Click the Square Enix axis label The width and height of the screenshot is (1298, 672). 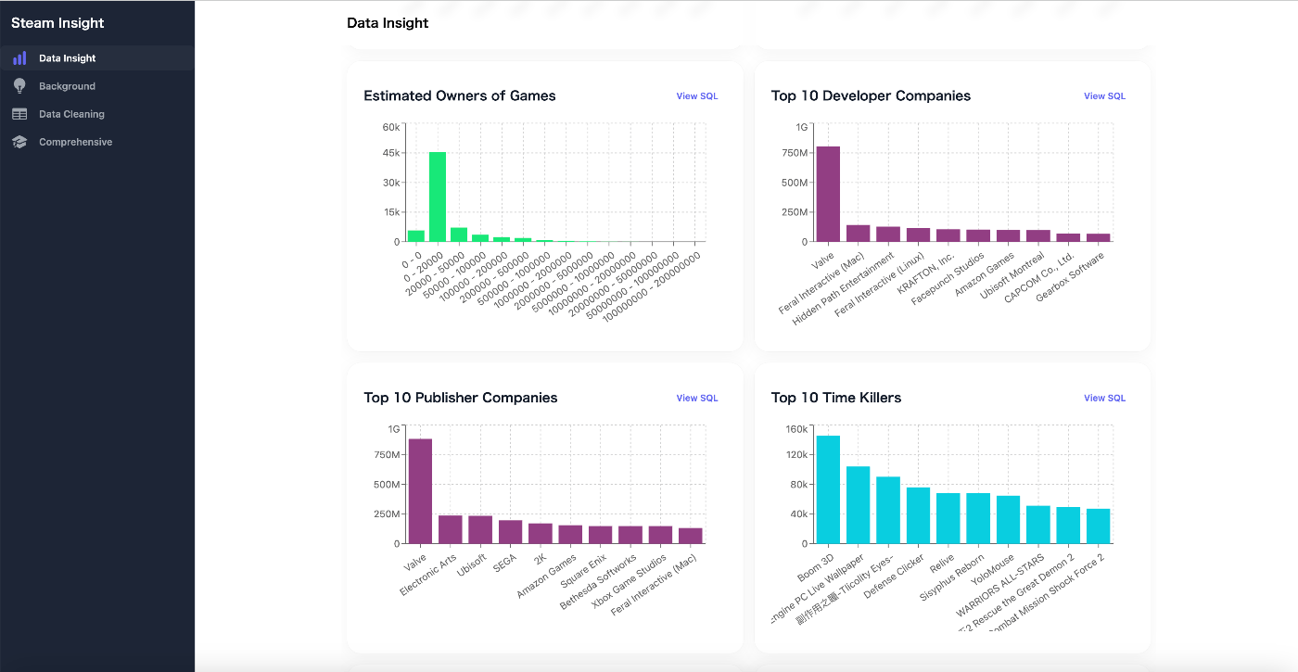pos(586,571)
